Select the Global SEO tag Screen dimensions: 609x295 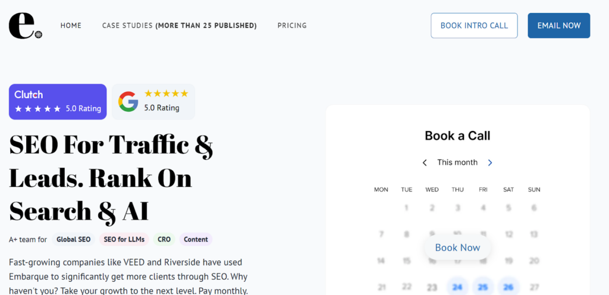pyautogui.click(x=74, y=239)
